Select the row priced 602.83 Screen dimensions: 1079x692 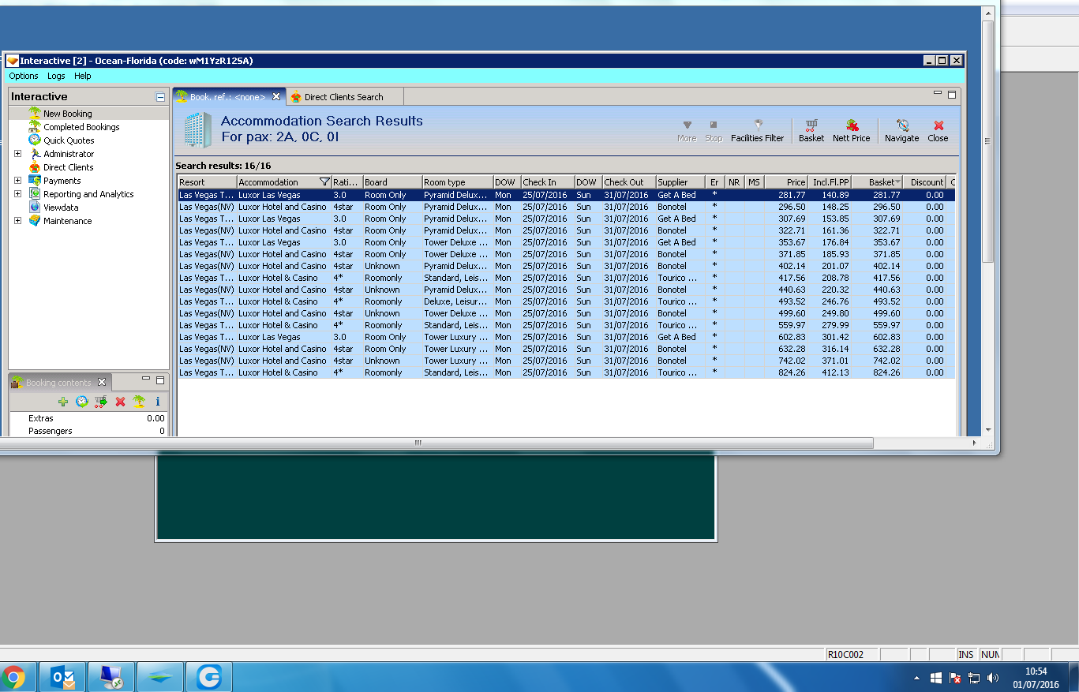coord(566,337)
